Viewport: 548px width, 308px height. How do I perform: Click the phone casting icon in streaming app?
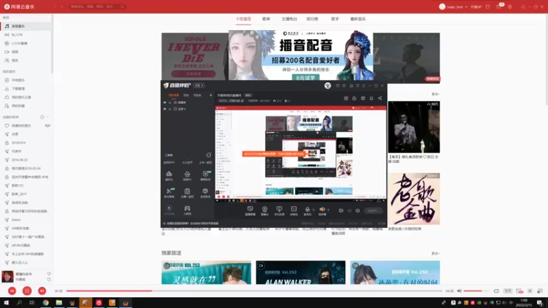pyautogui.click(x=279, y=210)
